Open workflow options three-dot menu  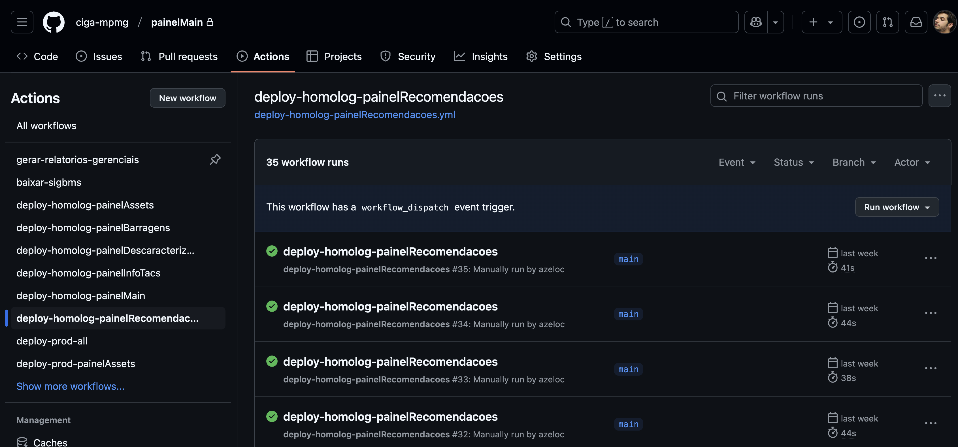click(x=939, y=95)
